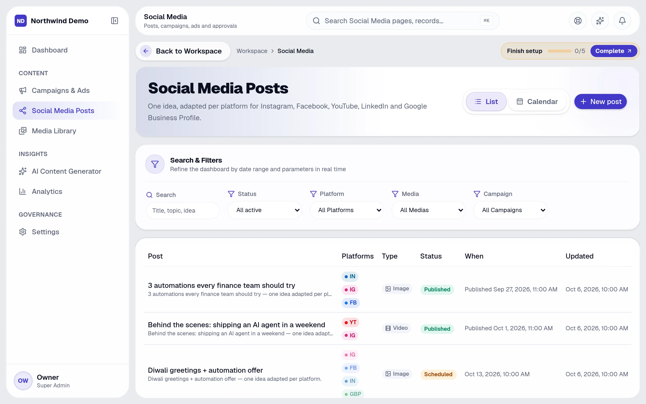Open the Settings page
The width and height of the screenshot is (646, 404).
pyautogui.click(x=67, y=232)
